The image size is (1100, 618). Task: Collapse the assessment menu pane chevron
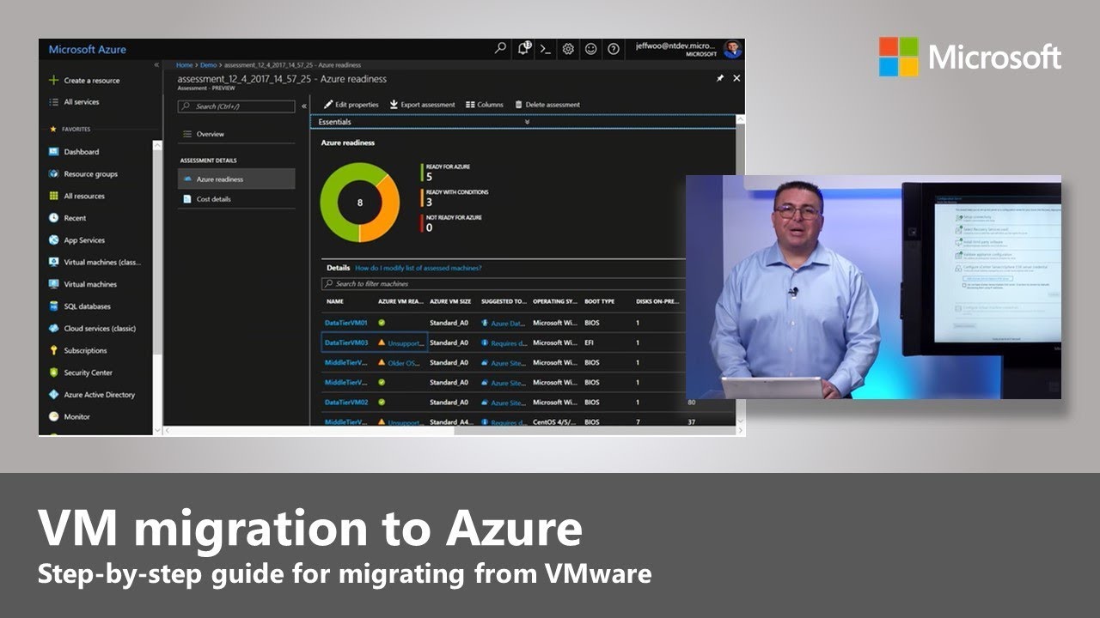[303, 106]
